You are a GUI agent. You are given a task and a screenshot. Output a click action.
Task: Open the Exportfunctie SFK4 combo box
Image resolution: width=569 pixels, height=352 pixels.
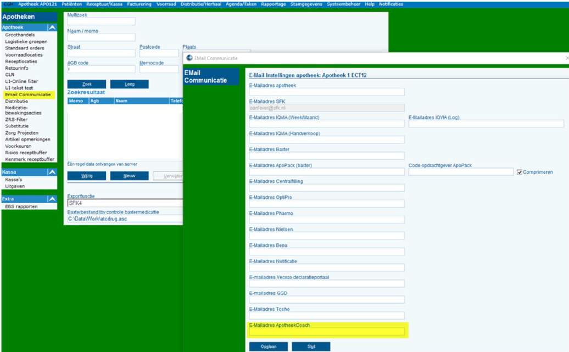(x=125, y=203)
